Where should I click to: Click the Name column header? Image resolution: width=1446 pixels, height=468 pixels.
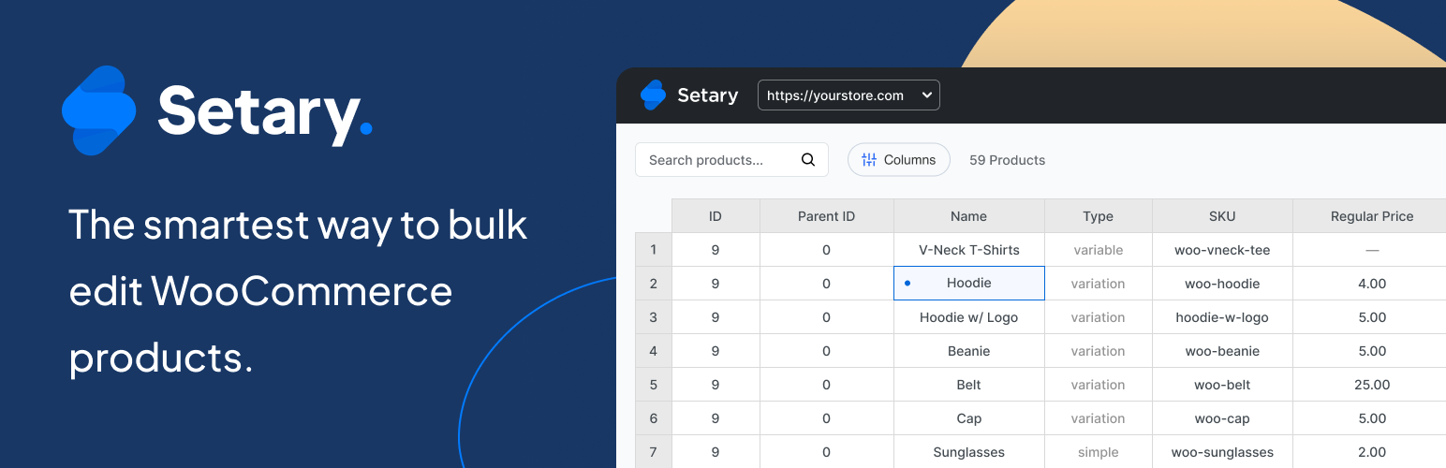click(968, 216)
